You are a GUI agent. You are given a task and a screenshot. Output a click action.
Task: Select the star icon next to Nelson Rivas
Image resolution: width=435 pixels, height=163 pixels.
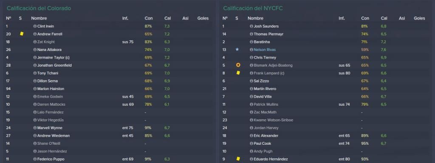coord(237,50)
